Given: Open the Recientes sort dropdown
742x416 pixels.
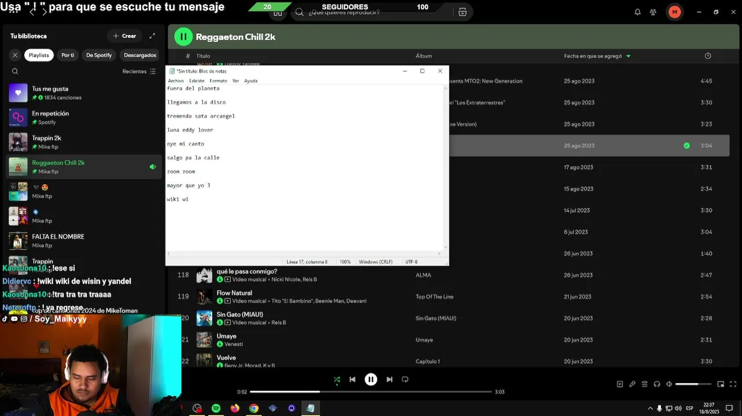Looking at the screenshot, I should [139, 72].
